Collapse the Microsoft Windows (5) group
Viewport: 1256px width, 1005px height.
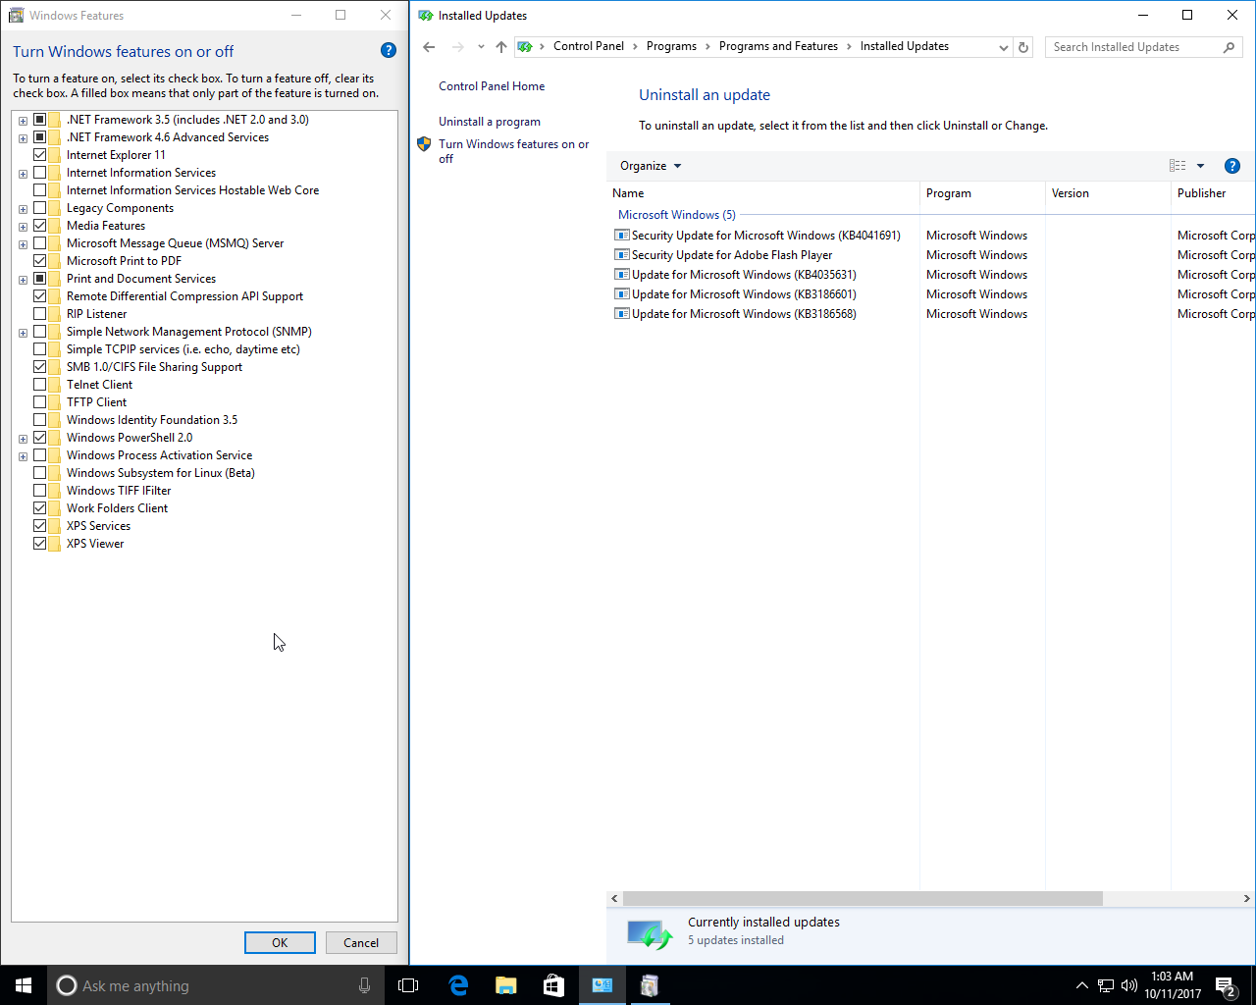pyautogui.click(x=677, y=215)
